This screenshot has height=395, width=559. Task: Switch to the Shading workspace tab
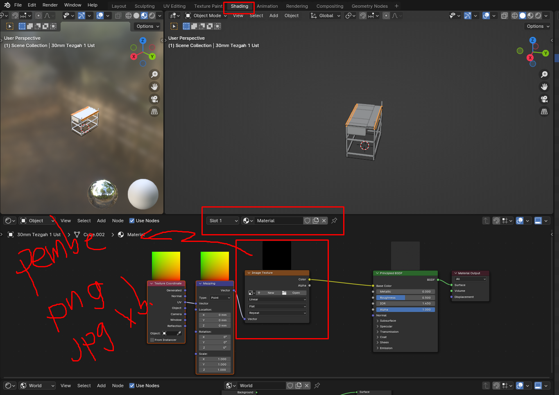[239, 6]
